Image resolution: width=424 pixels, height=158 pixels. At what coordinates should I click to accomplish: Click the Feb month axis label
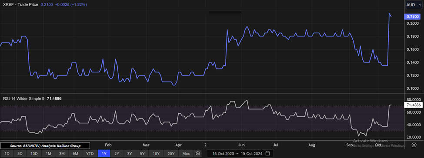[108, 145]
